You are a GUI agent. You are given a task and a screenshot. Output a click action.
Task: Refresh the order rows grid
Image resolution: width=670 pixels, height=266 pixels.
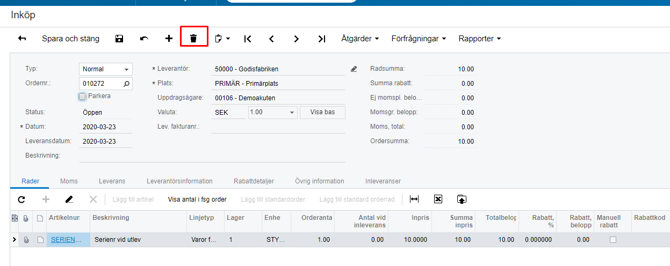tap(21, 199)
